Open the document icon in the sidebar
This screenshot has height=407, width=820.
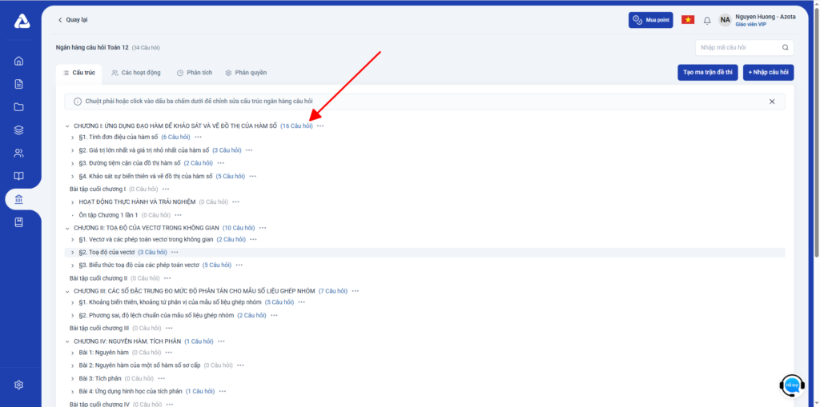[19, 84]
